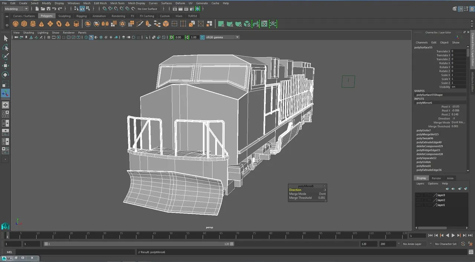Create a polygon cube from the shelf
This screenshot has width=475, height=262.
[x=24, y=24]
